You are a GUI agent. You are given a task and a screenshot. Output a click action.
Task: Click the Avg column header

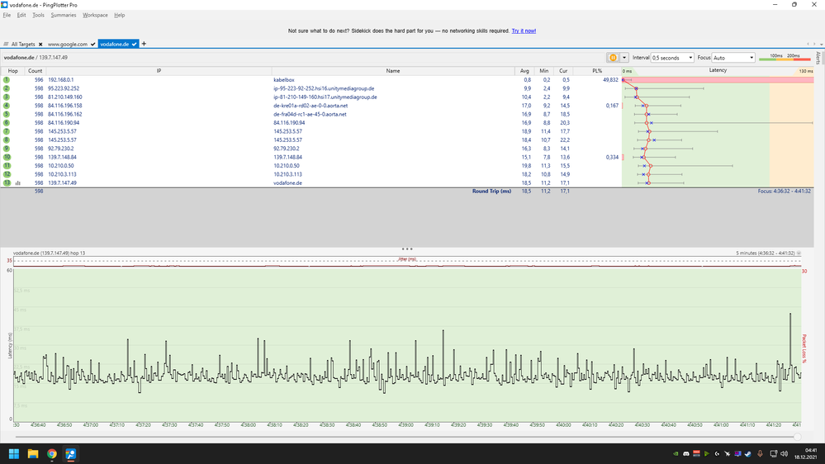coord(524,71)
